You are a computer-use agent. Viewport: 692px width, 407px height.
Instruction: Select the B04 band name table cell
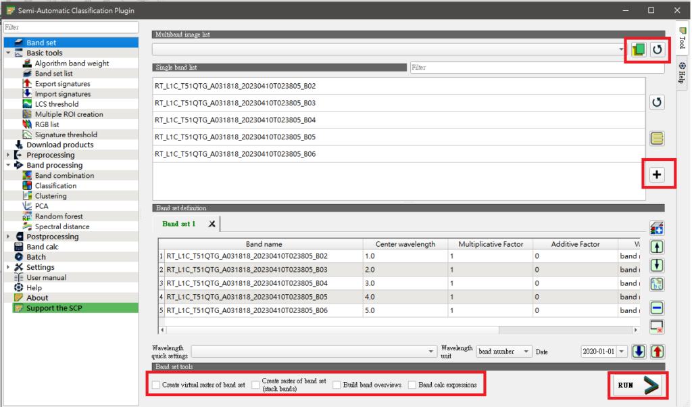coord(264,283)
